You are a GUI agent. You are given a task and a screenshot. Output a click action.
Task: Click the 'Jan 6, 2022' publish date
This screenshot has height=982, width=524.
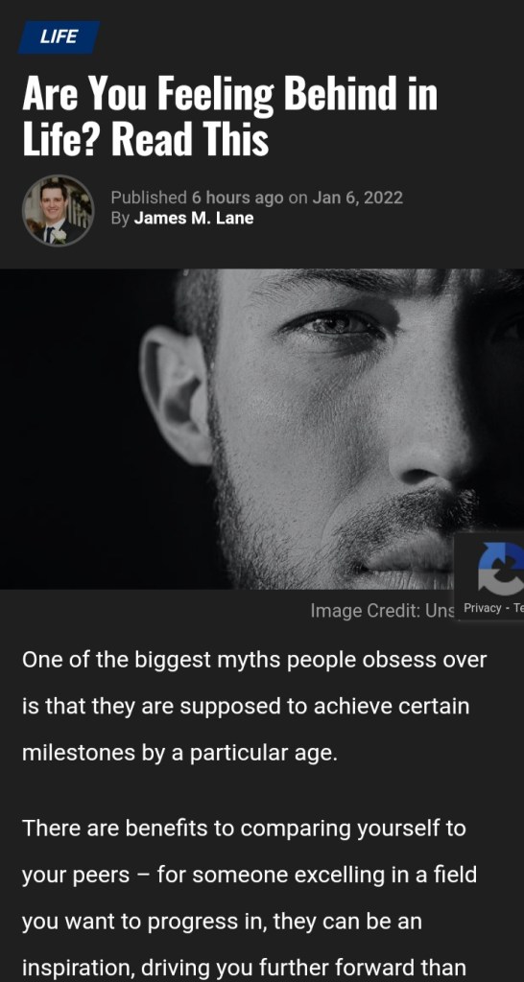357,198
